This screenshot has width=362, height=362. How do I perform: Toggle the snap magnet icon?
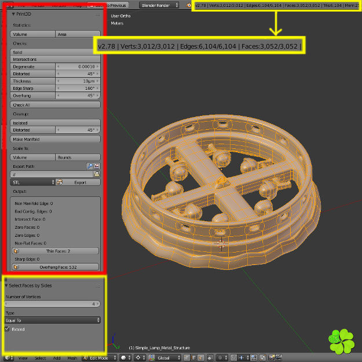coord(233,357)
